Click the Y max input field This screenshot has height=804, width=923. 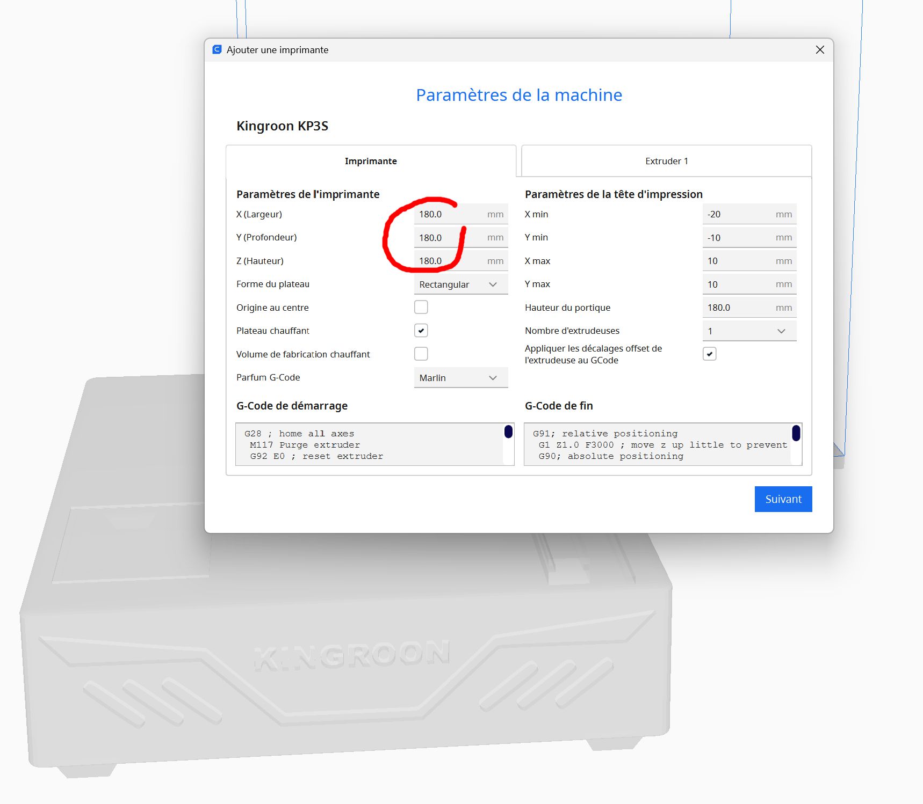click(749, 284)
